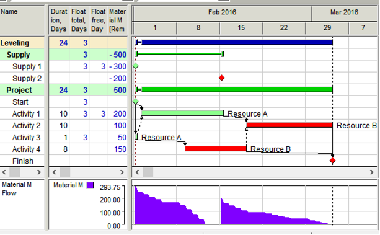The image size is (380, 235).
Task: Click Activity 2 material cell showing 100
Action: point(117,126)
